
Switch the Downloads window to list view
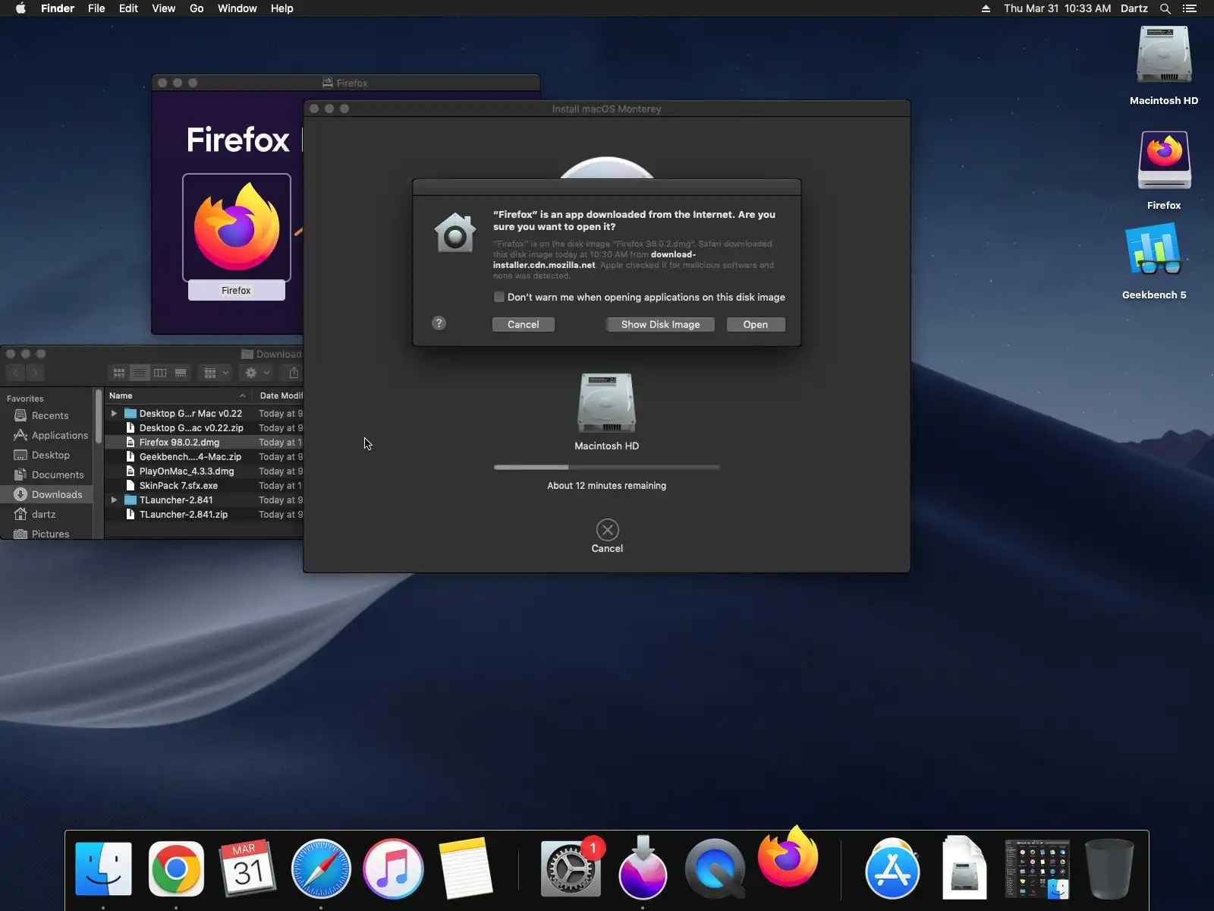click(x=140, y=373)
